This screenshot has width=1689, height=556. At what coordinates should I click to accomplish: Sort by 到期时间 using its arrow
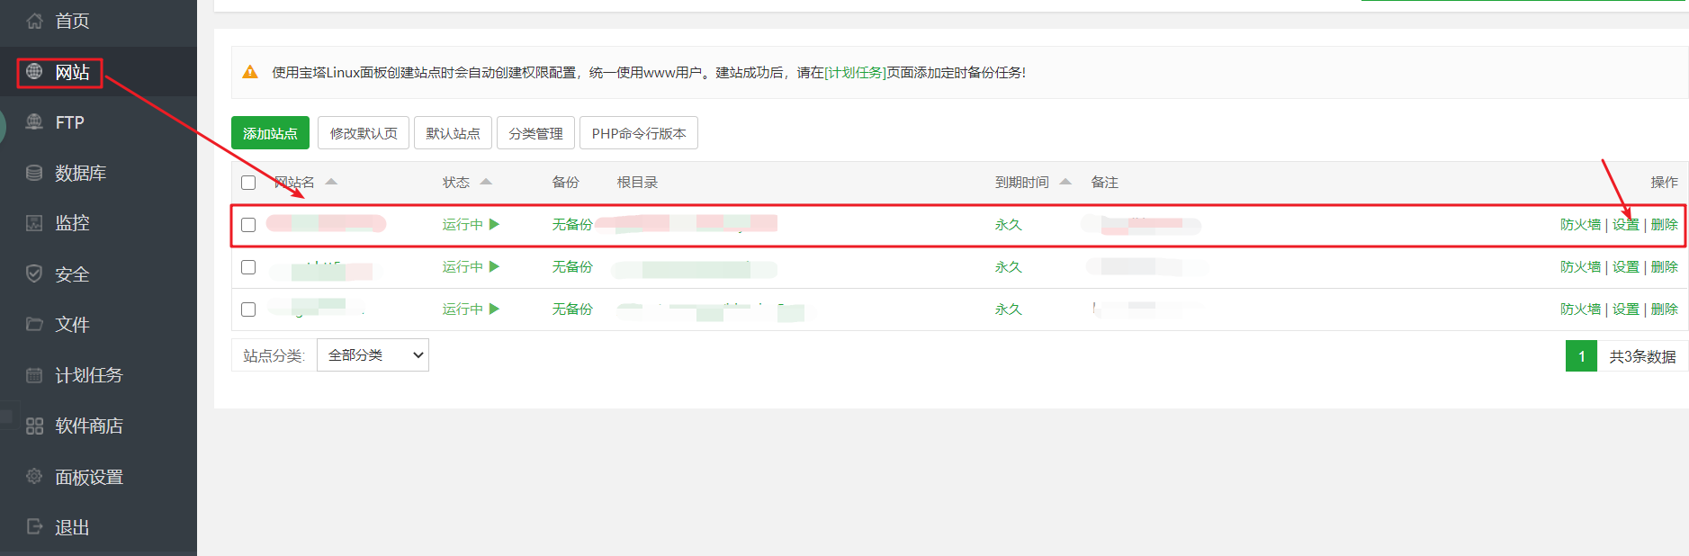click(1065, 181)
